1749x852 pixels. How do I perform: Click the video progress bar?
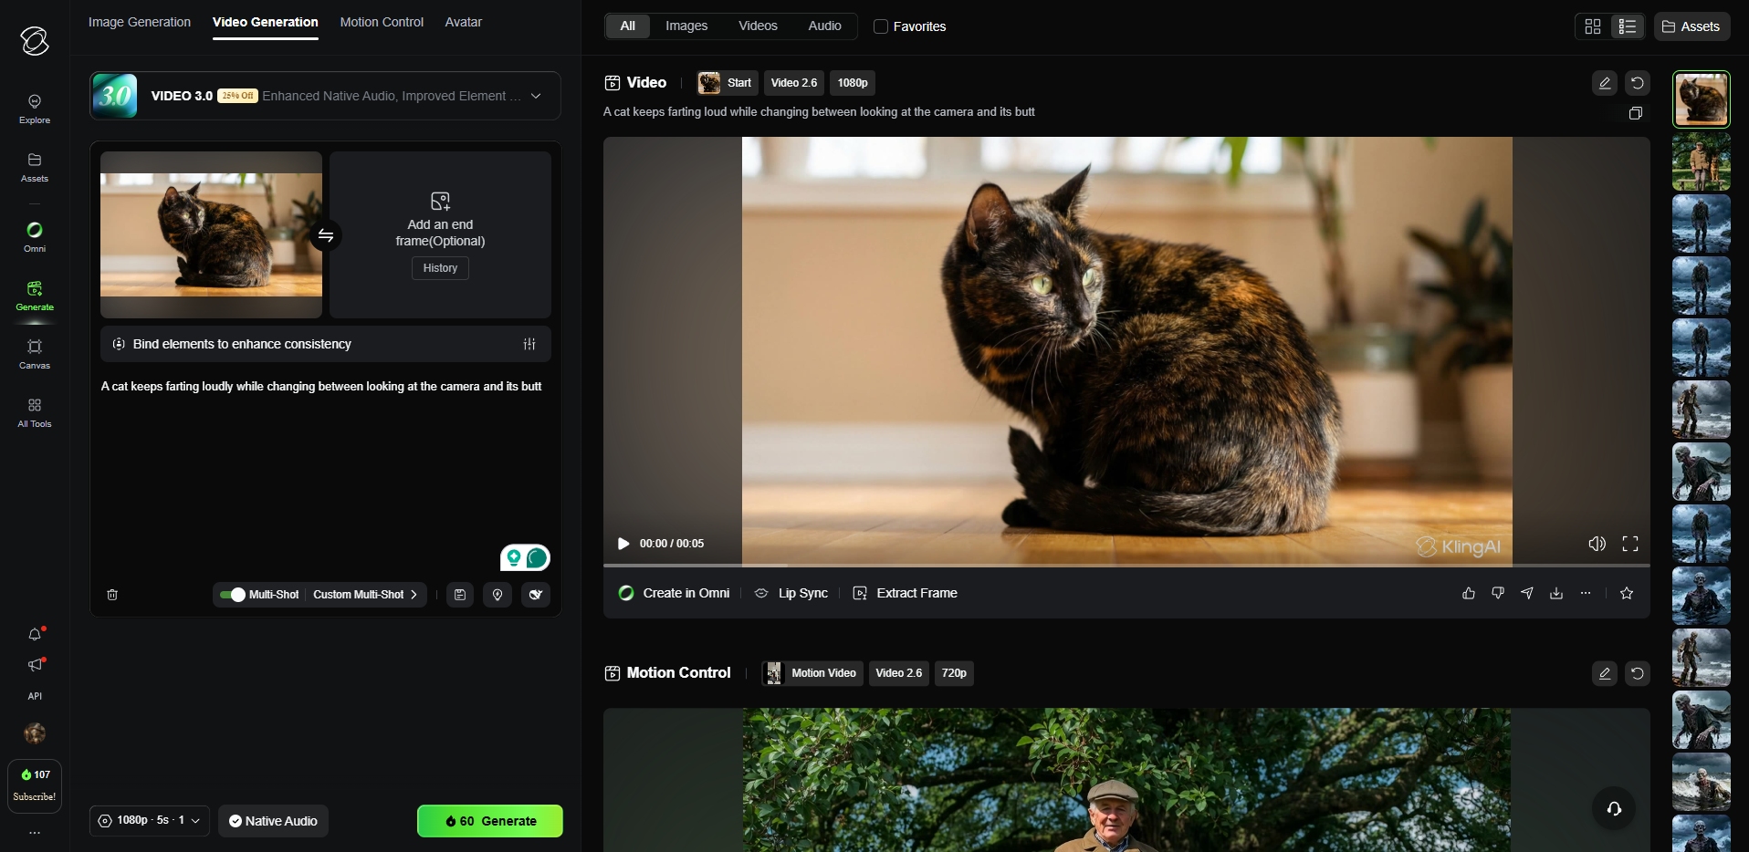click(x=1126, y=566)
